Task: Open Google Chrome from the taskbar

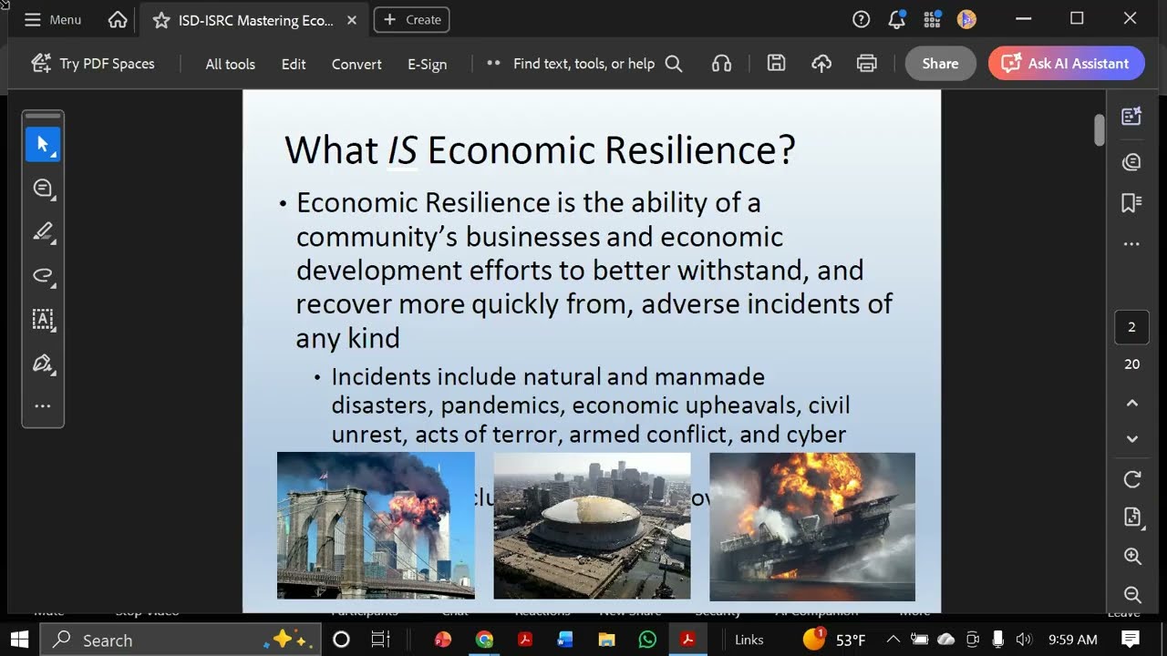Action: coord(484,640)
